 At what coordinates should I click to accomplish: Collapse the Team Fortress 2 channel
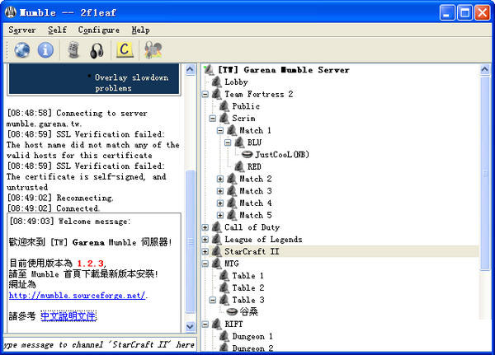(x=205, y=94)
